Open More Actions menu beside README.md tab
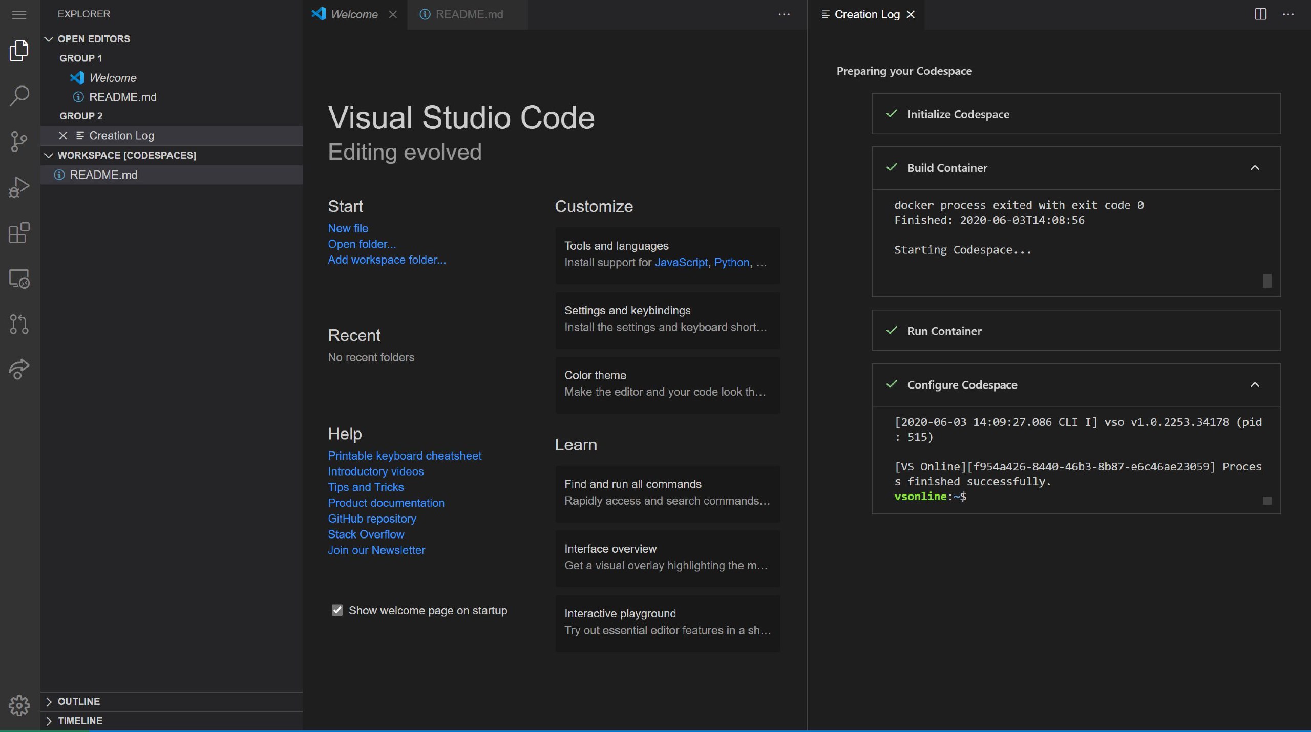Screen dimensions: 1311x732 (784, 14)
